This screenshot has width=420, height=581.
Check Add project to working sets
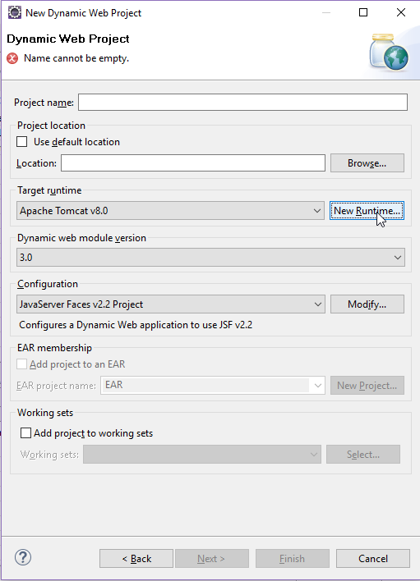pyautogui.click(x=25, y=432)
